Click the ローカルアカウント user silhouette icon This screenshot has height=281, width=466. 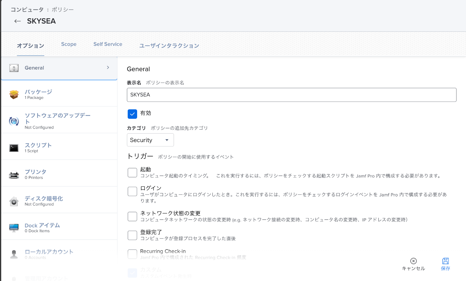click(14, 254)
